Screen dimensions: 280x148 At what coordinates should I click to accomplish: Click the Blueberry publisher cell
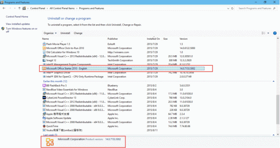[x=113, y=85]
